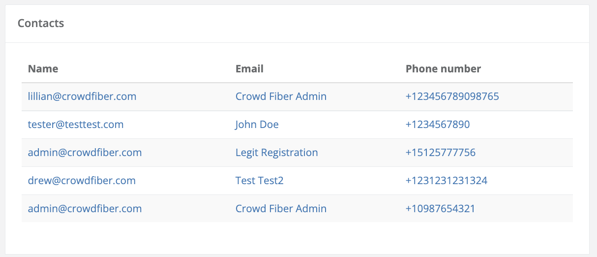Click Crowd Fiber Admin in lillian's row
Screen dimensions: 597x257
tap(281, 96)
